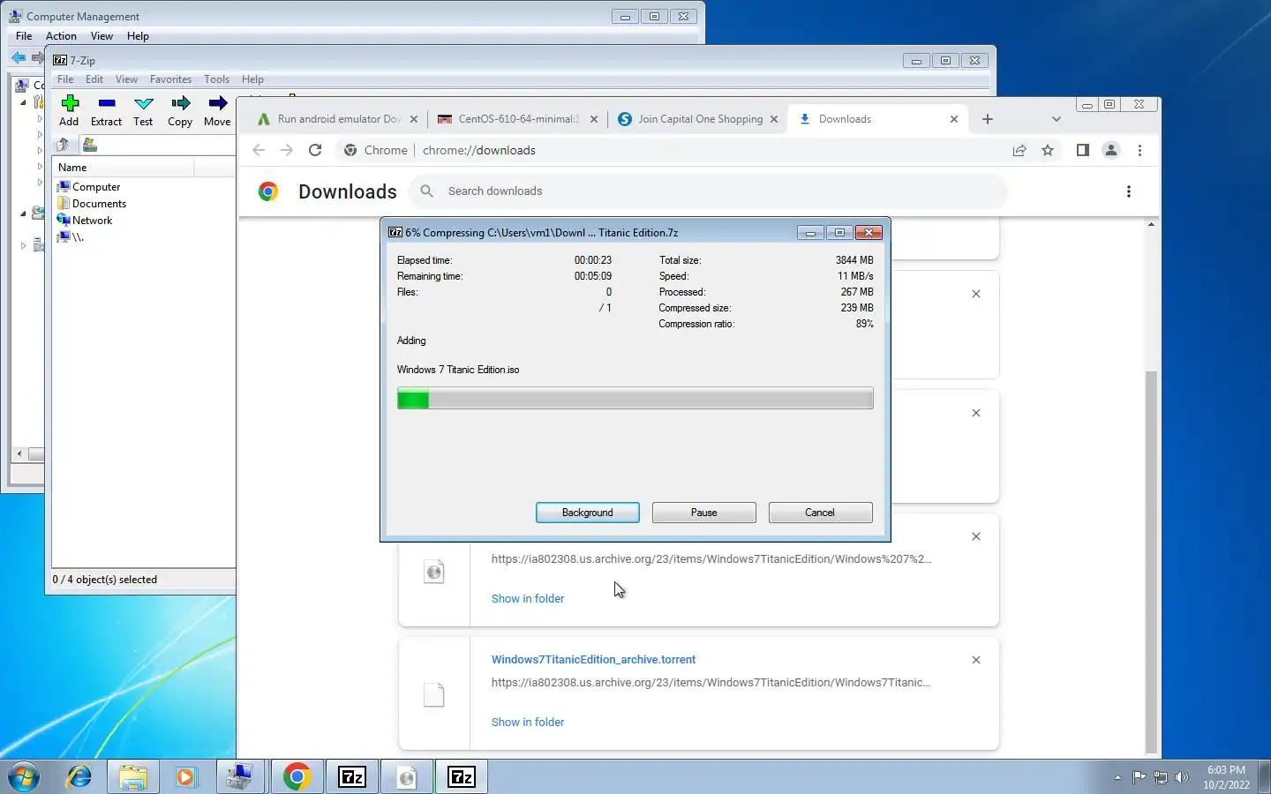
Task: Click the Back arrow in Computer Management toolbar
Action: click(x=19, y=58)
